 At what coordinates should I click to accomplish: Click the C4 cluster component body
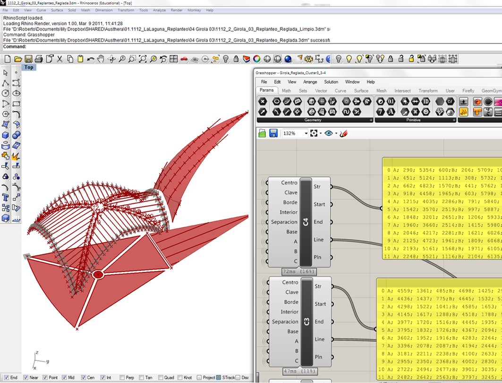[x=306, y=222]
